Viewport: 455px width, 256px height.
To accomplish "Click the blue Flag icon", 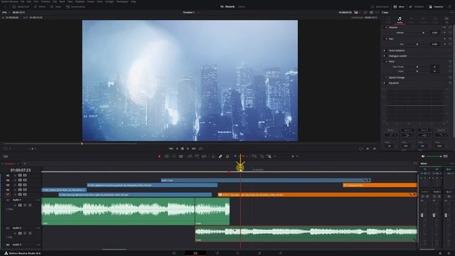I will pos(235,156).
